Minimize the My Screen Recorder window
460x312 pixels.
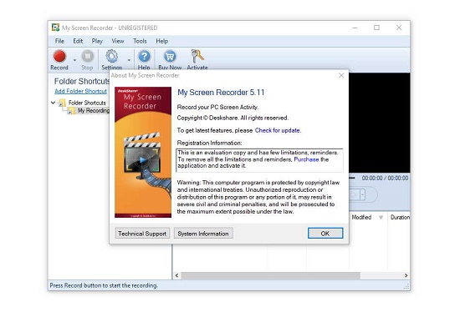tap(355, 28)
